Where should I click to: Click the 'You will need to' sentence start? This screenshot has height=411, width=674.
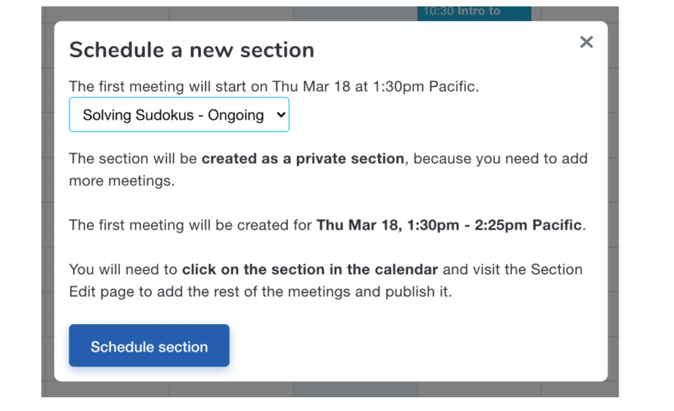point(123,269)
